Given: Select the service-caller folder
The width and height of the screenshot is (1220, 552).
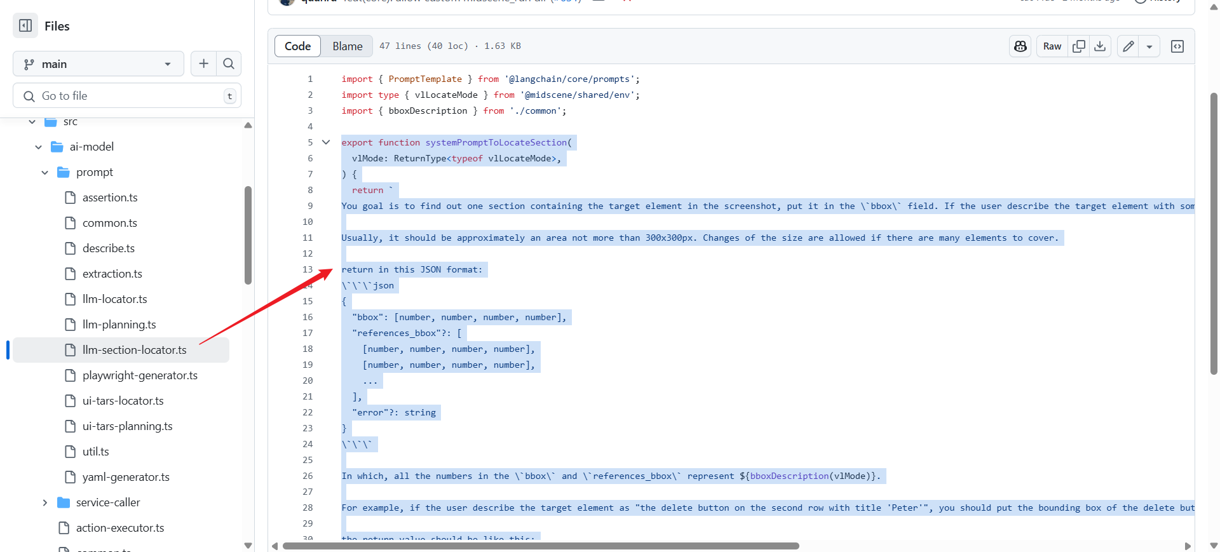Looking at the screenshot, I should point(108,502).
